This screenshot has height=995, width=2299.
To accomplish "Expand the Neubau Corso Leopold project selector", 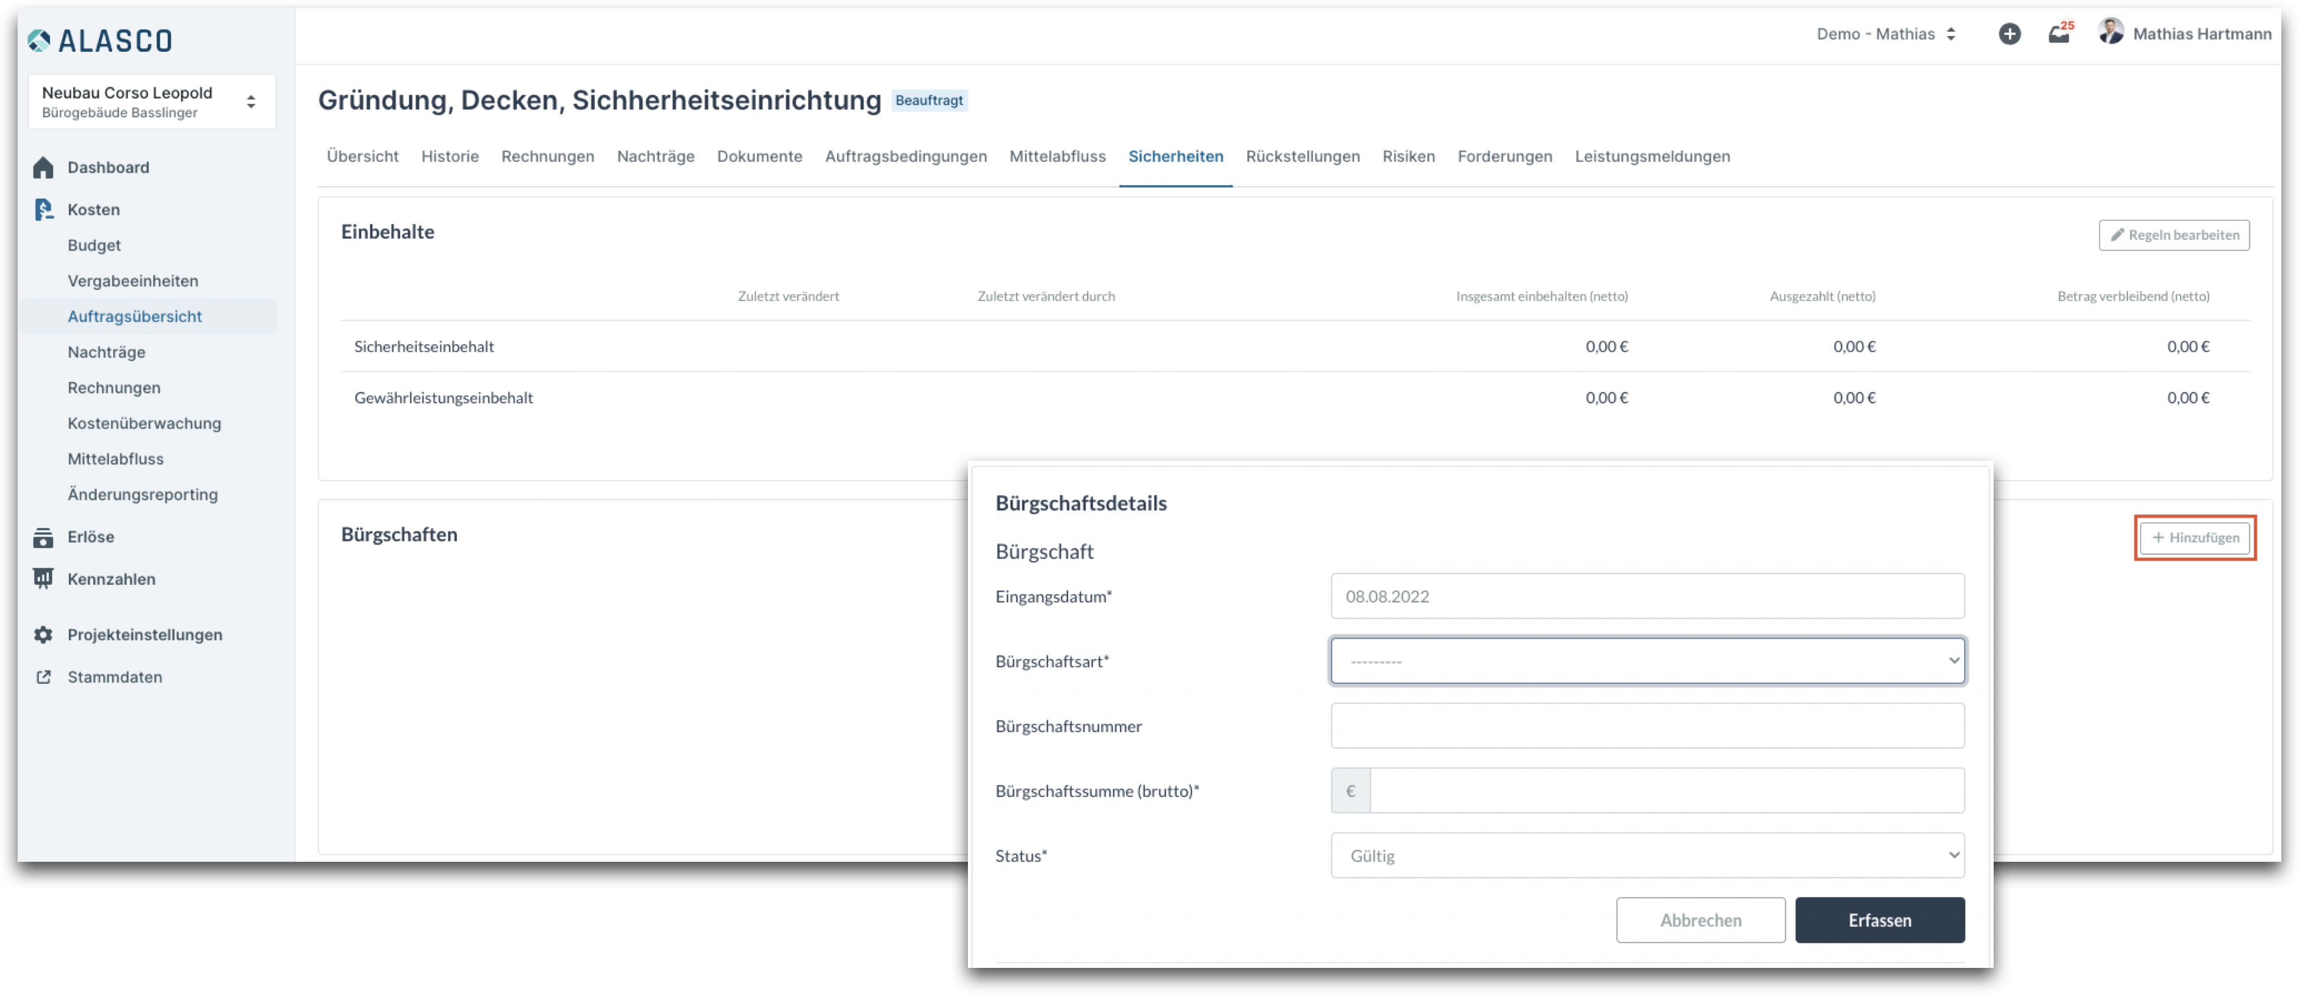I will tap(151, 102).
